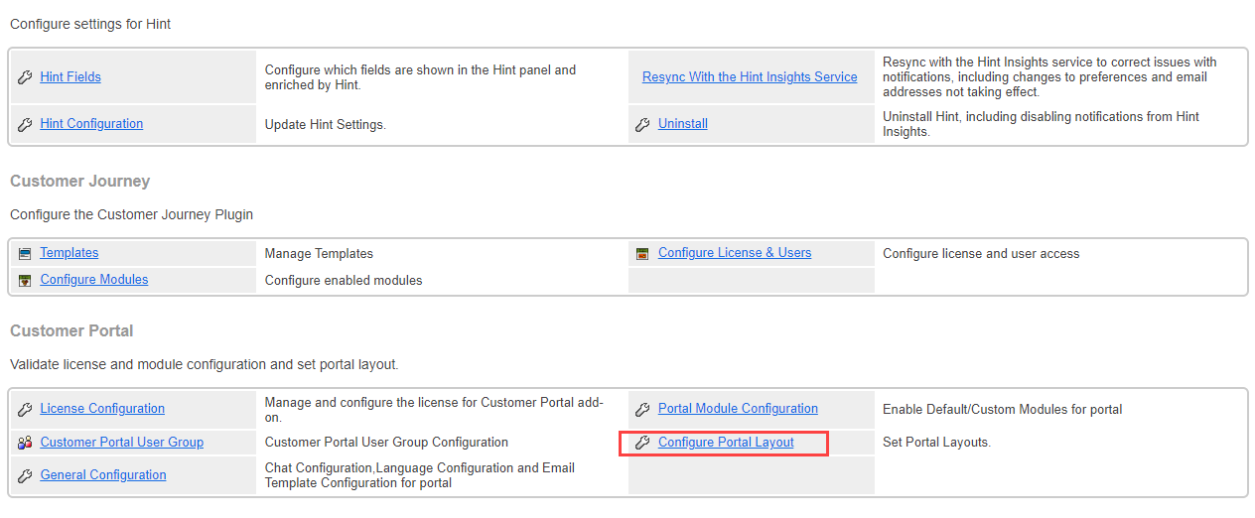Screen dimensions: 1255x518
Task: Click the wrench icon next to Hint Configuration
Action: coord(25,124)
